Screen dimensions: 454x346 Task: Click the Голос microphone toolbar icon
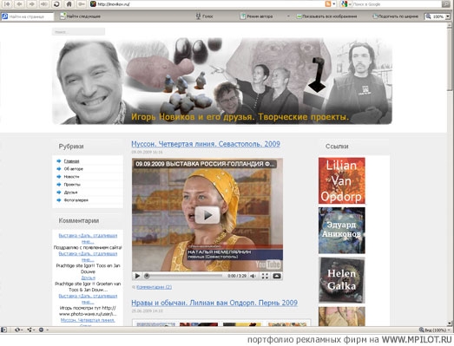coord(198,16)
